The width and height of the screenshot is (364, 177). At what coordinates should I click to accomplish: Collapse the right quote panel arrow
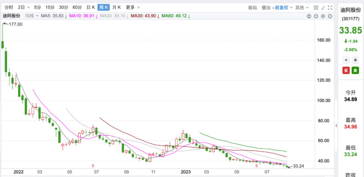coord(336,126)
